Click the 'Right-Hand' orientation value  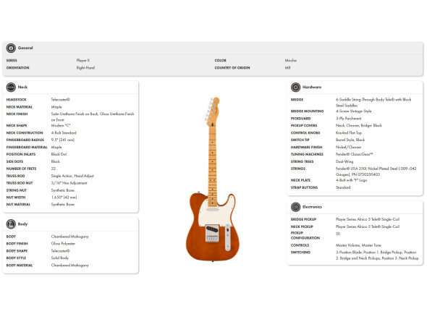coord(85,68)
